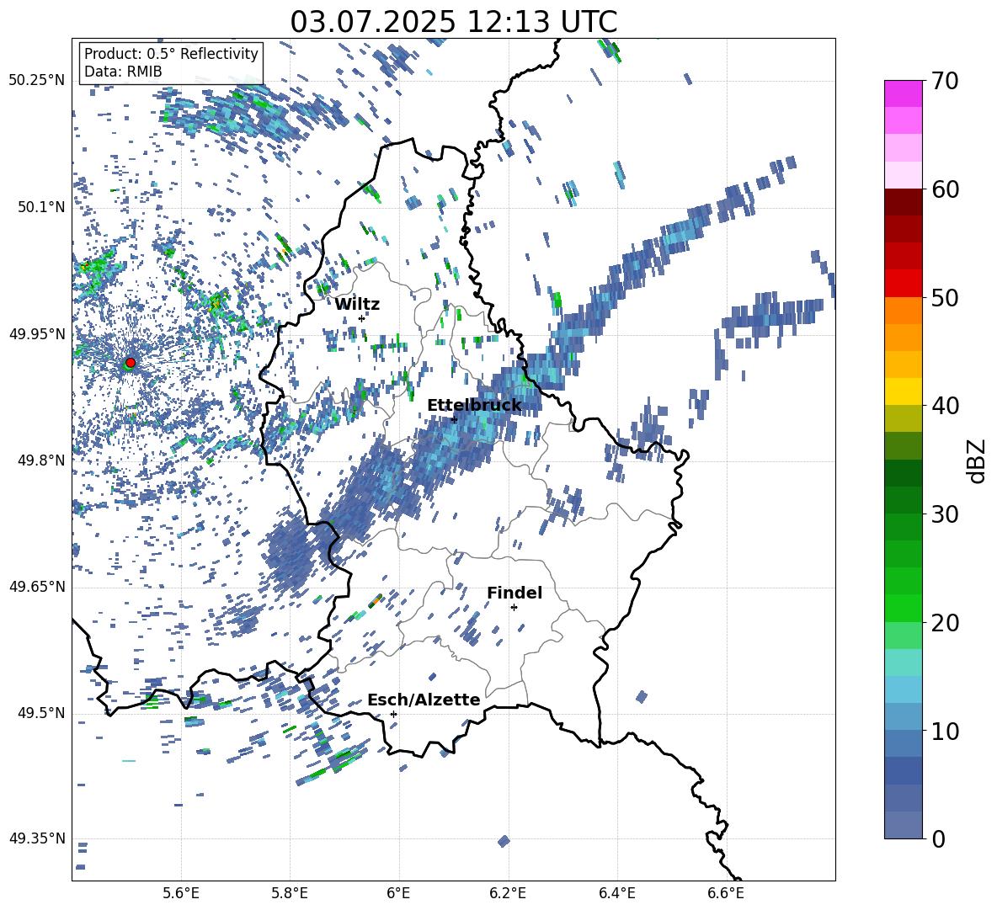The image size is (997, 910).
Task: Pick the dark green 30 dBZ swatch
Action: click(x=903, y=499)
